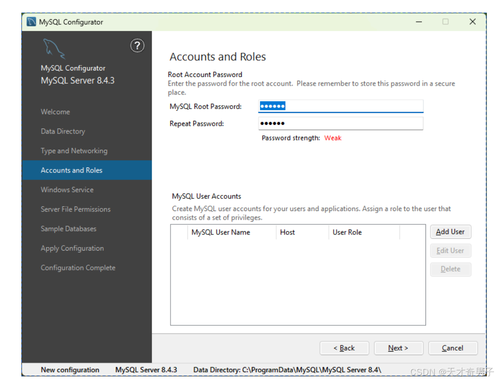
Task: Click the Edit User button
Action: point(450,251)
